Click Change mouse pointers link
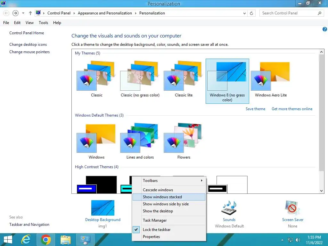328x246 pixels. tap(29, 52)
